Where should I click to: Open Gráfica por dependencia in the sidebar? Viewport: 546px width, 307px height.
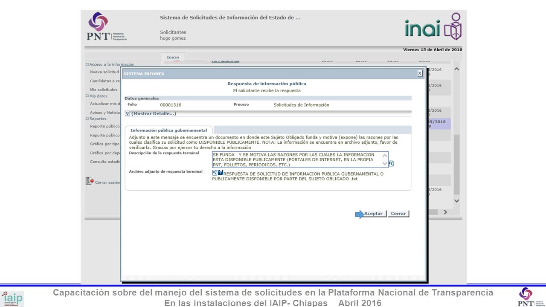point(105,153)
